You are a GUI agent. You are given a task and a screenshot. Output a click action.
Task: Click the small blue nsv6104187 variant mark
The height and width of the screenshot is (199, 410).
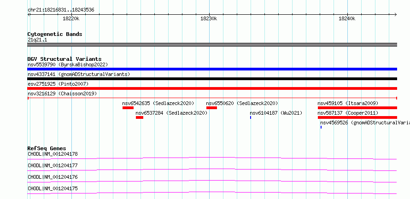tap(251, 117)
